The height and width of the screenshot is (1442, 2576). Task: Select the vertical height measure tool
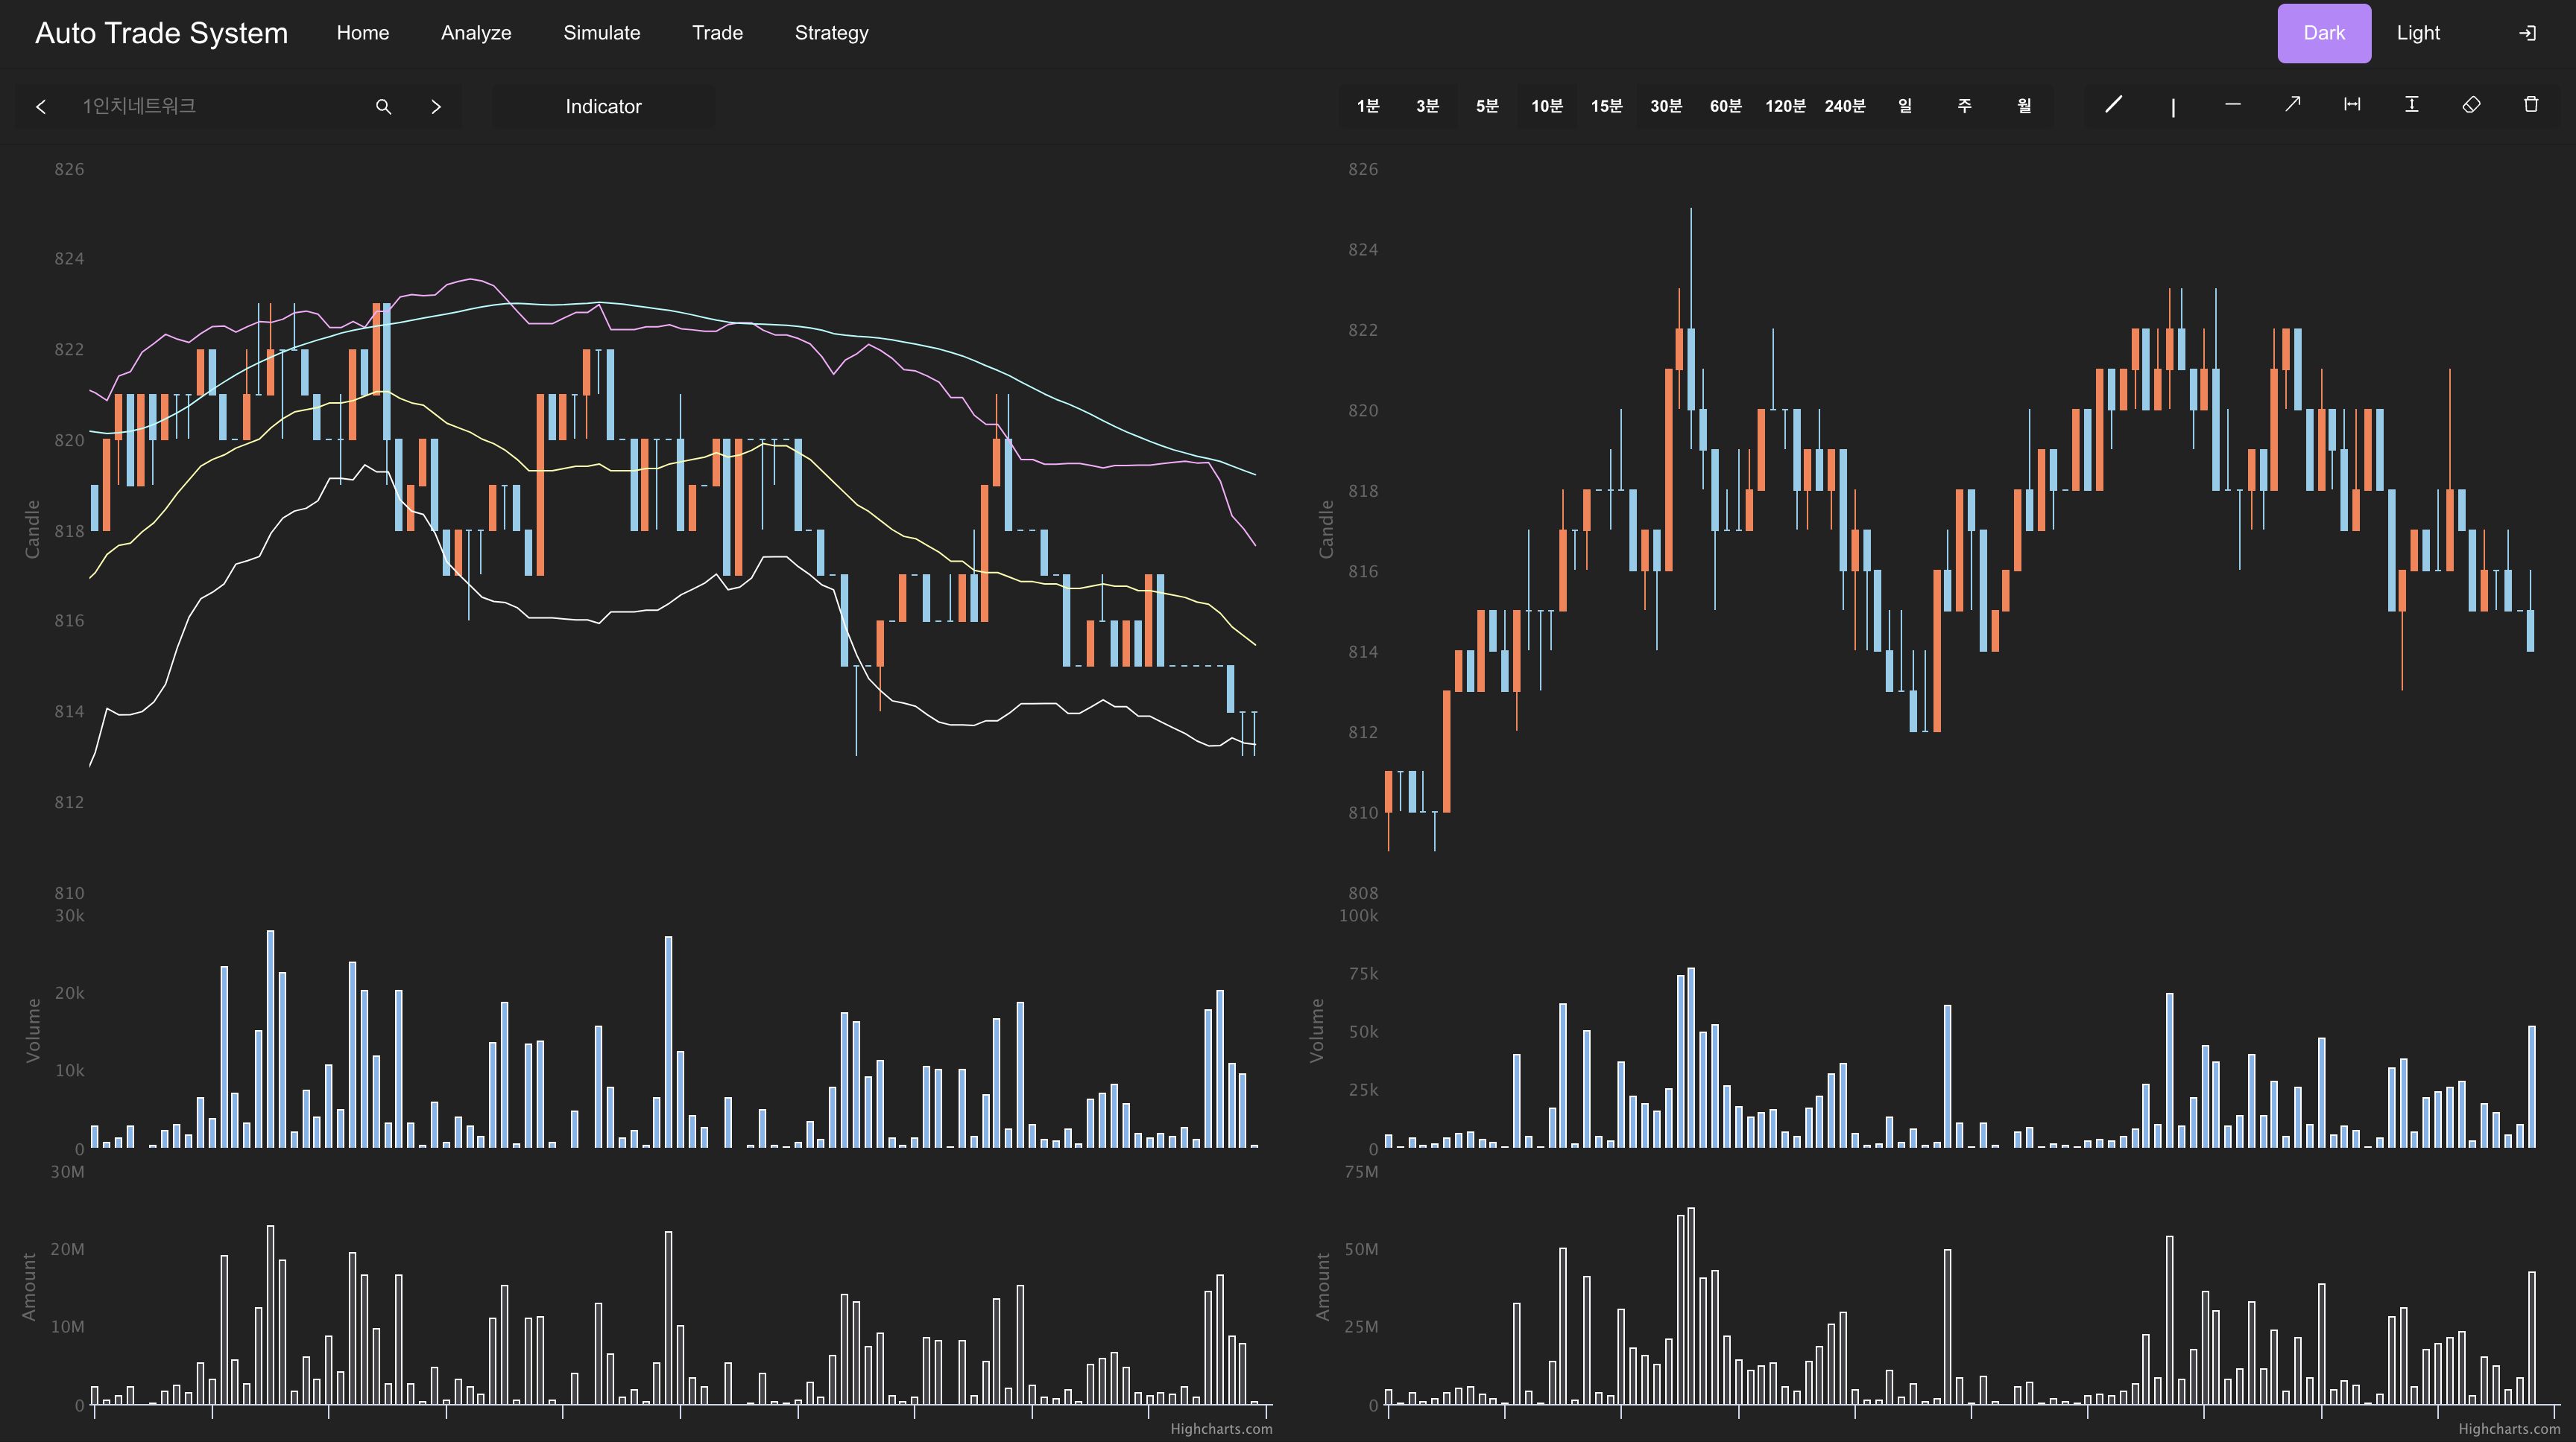2411,105
